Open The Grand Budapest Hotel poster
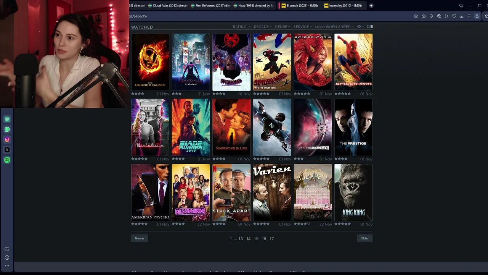 coord(313,192)
